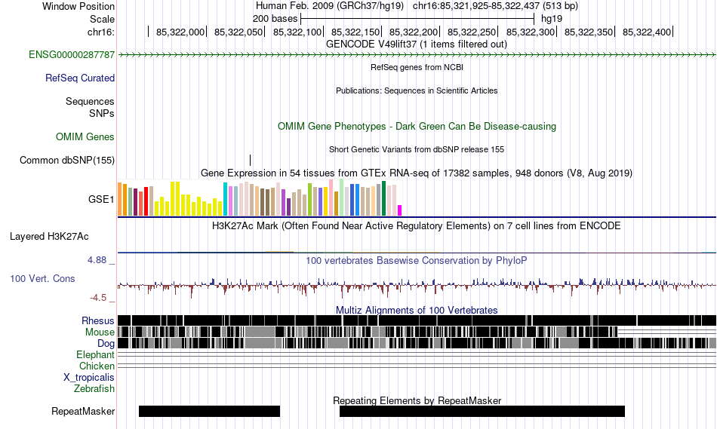Click the red GTEx expression bar
Viewport: 717px width, 429px height.
pos(146,201)
